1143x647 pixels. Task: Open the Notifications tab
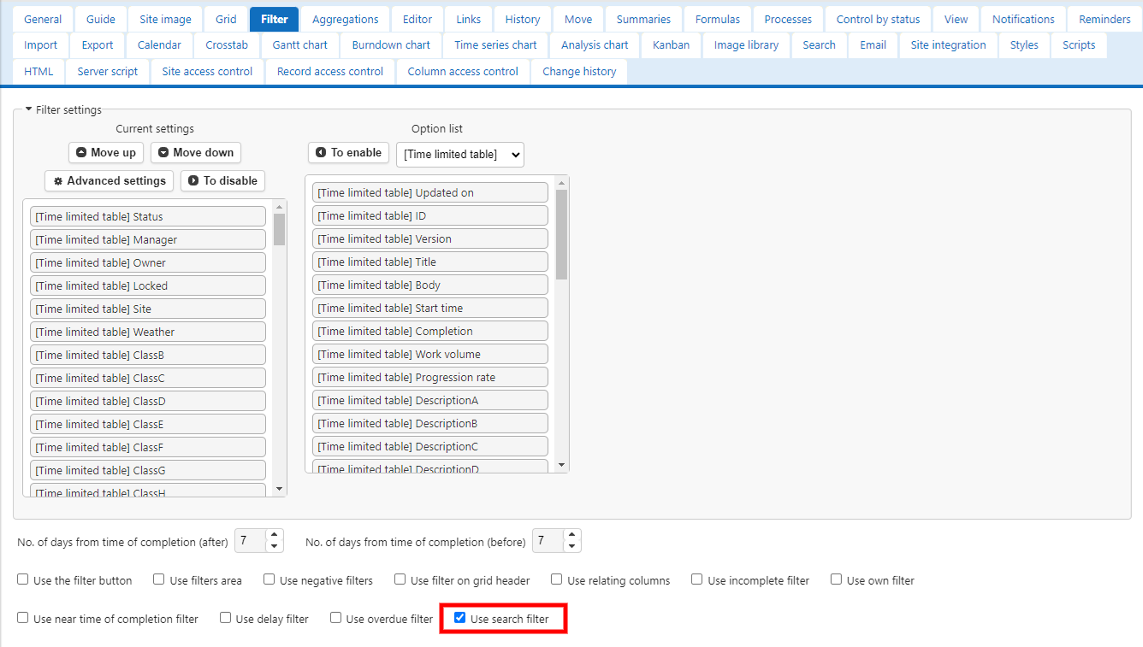(x=1023, y=19)
